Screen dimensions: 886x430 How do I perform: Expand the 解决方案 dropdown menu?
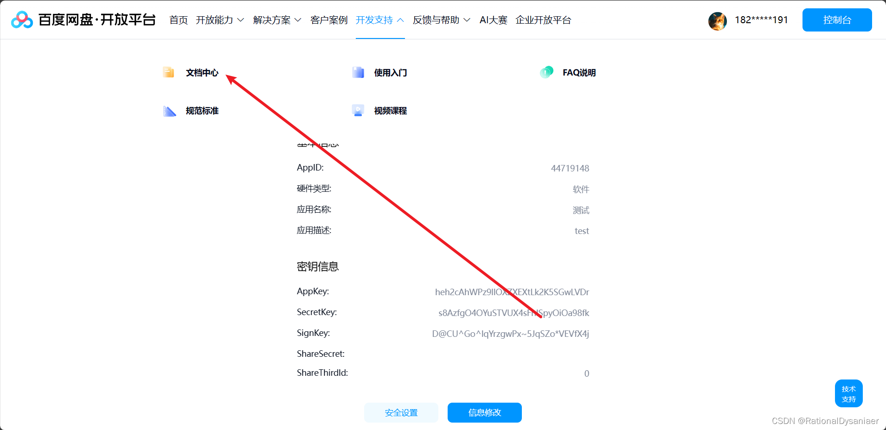[x=277, y=20]
